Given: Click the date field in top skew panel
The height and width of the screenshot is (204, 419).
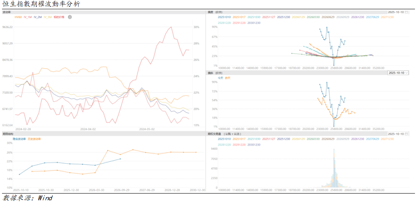Looking at the screenshot, I should (x=395, y=12).
